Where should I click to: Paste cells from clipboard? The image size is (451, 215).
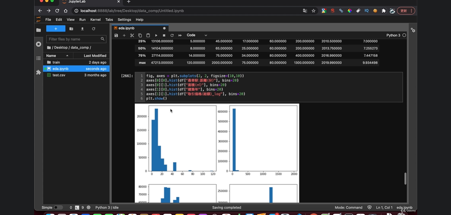click(148, 35)
